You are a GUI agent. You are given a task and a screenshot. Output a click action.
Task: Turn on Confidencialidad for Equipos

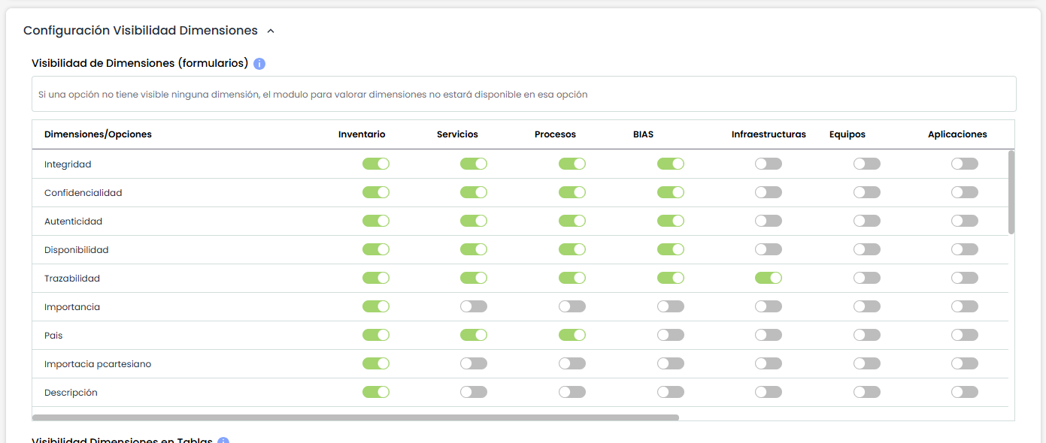click(866, 192)
